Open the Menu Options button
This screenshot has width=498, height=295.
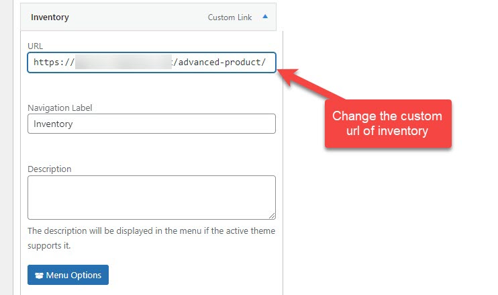pyautogui.click(x=68, y=275)
